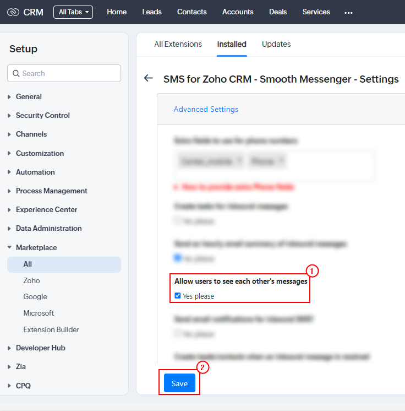The image size is (405, 411).
Task: Click the Save button
Action: point(179,383)
